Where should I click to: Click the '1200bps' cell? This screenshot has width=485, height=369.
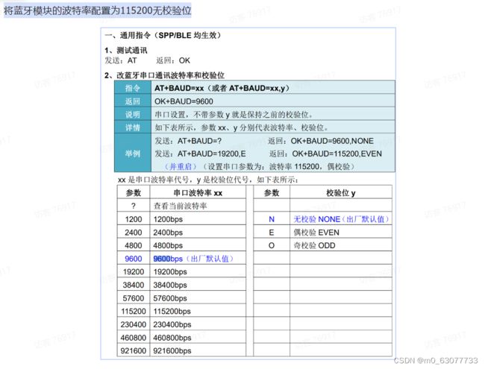pyautogui.click(x=198, y=219)
